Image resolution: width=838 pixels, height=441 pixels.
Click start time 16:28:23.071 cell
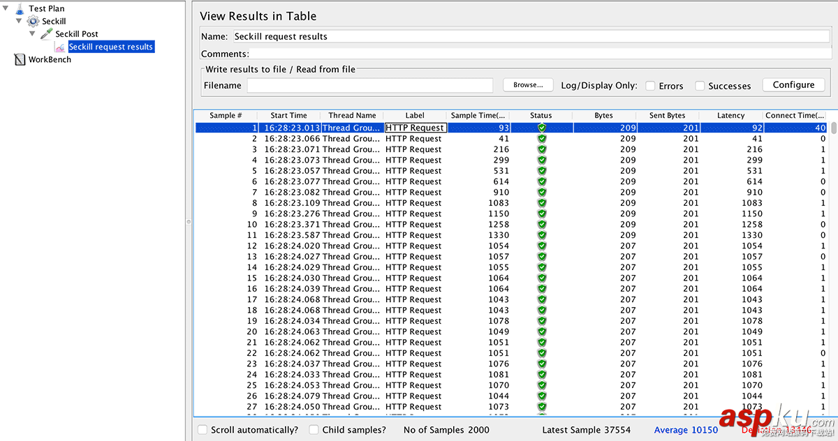point(292,149)
